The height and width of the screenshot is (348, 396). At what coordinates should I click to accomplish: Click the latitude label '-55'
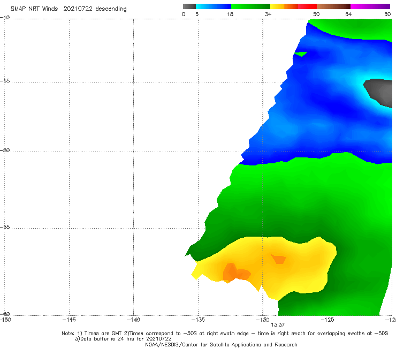[x=5, y=226]
